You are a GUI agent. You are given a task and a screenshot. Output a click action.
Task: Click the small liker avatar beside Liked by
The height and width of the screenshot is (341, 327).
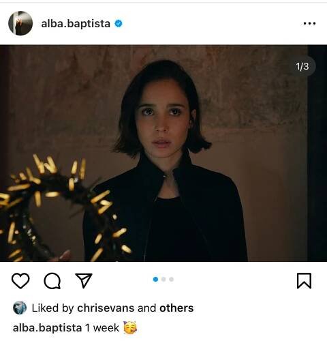point(20,308)
